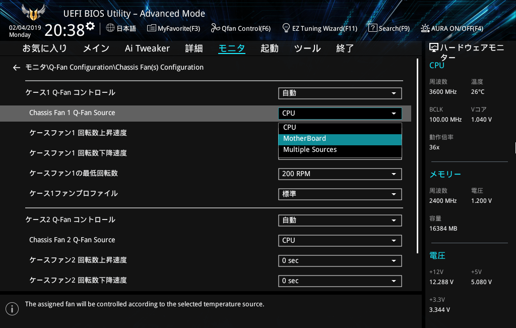The width and height of the screenshot is (516, 328).
Task: Click the info icon beside help text
Action: 12,308
